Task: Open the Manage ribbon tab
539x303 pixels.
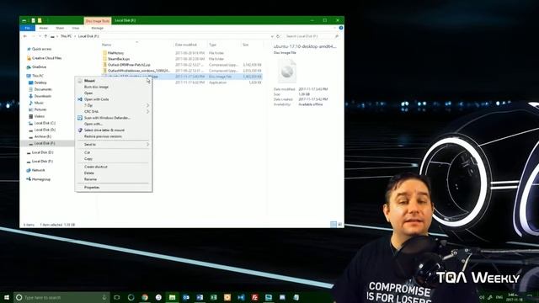Action: [x=98, y=28]
